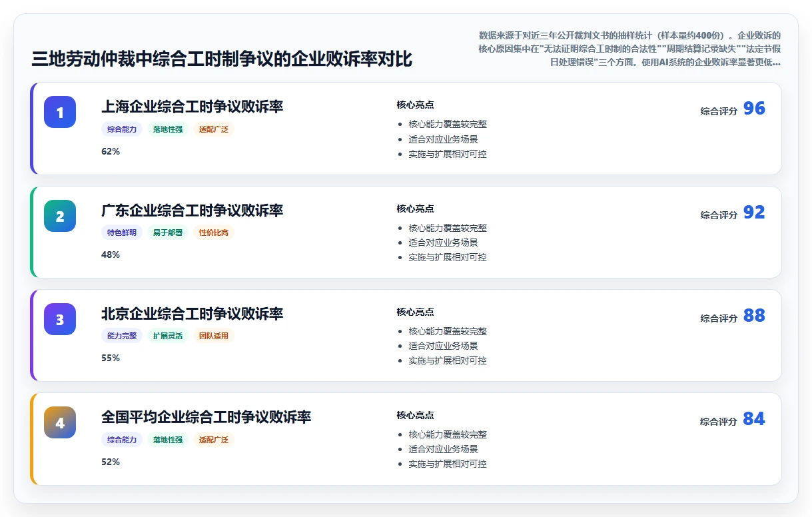This screenshot has width=812, height=517.
Task: Click the score 92 in 广东 card
Action: click(754, 213)
